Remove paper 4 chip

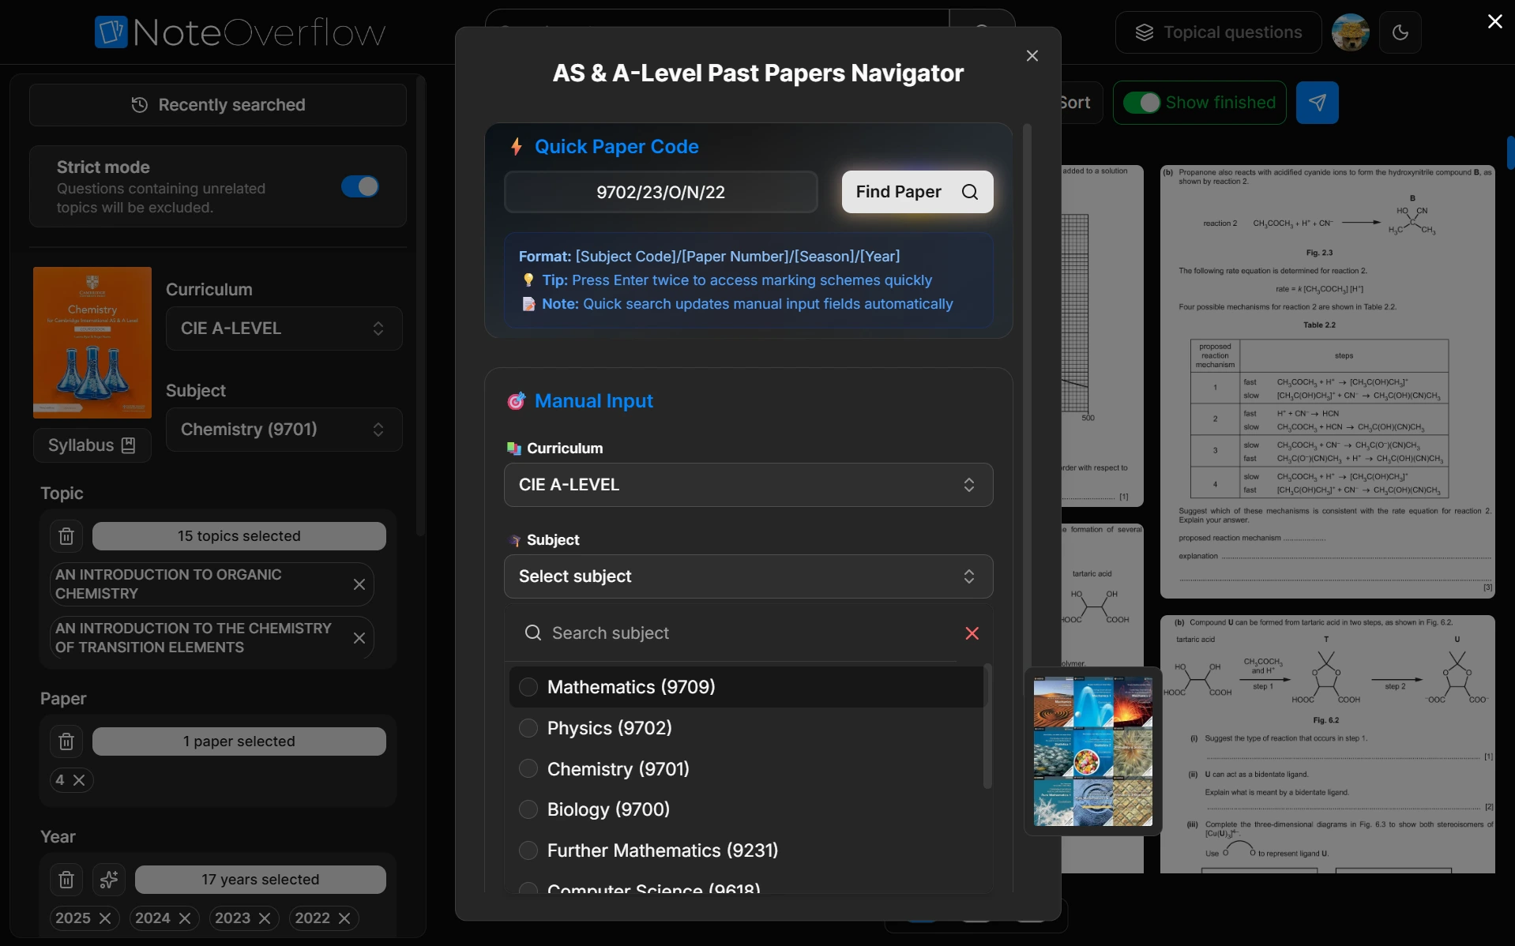79,780
